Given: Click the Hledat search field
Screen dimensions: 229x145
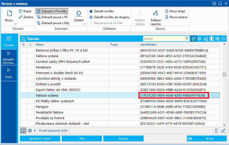Looking at the screenshot, I should tap(164, 39).
